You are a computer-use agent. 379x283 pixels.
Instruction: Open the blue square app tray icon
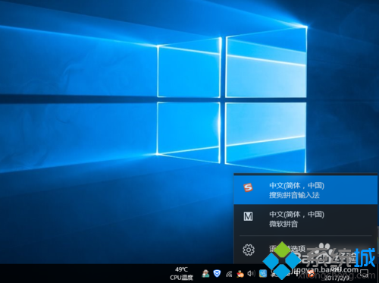tap(263, 273)
